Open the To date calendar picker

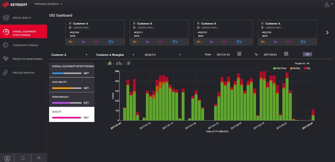click(286, 54)
